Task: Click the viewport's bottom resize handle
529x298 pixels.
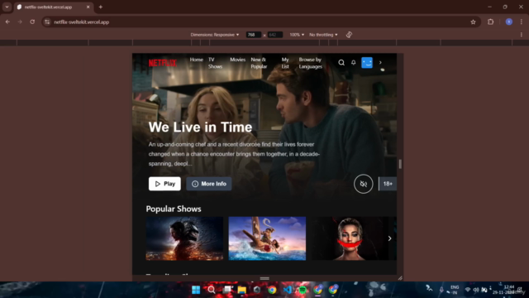Action: point(264,278)
